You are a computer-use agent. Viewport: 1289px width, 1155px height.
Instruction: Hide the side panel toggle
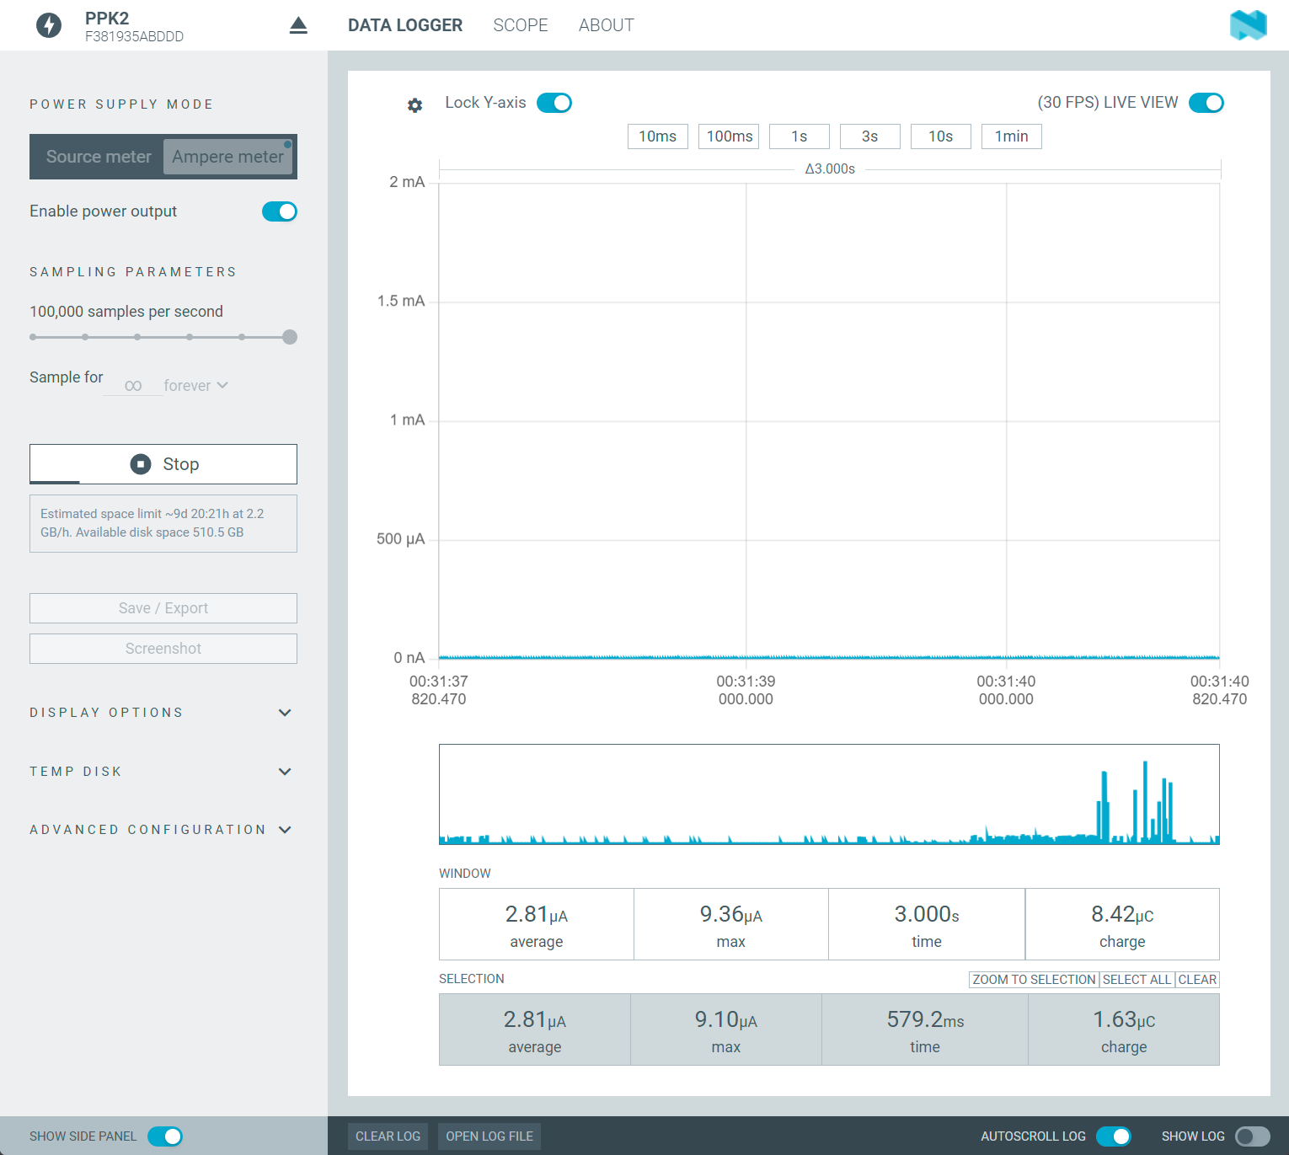165,1136
